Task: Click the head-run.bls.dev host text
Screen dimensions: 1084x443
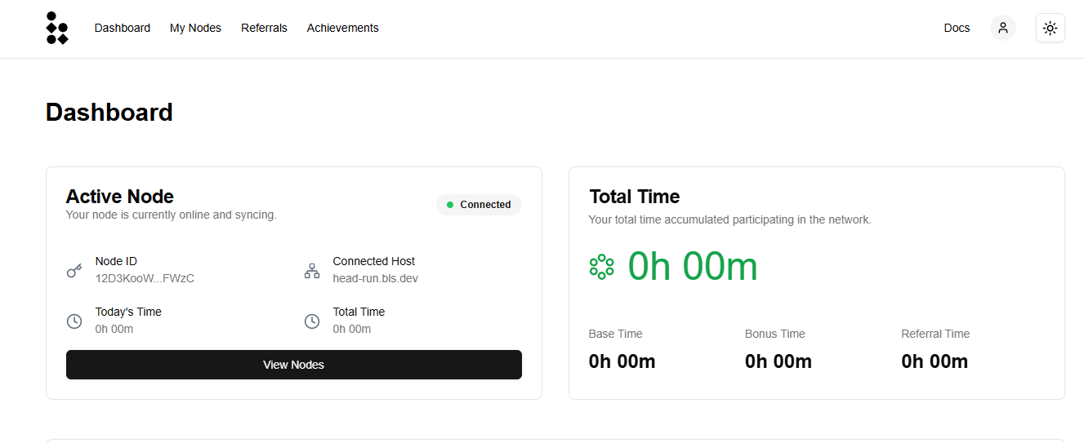Action: coord(375,278)
